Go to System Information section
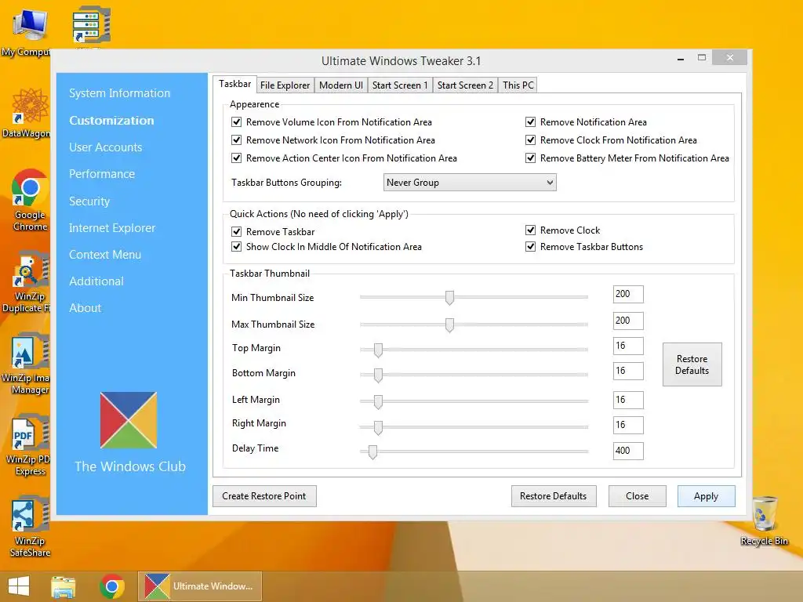803x602 pixels. pos(119,93)
